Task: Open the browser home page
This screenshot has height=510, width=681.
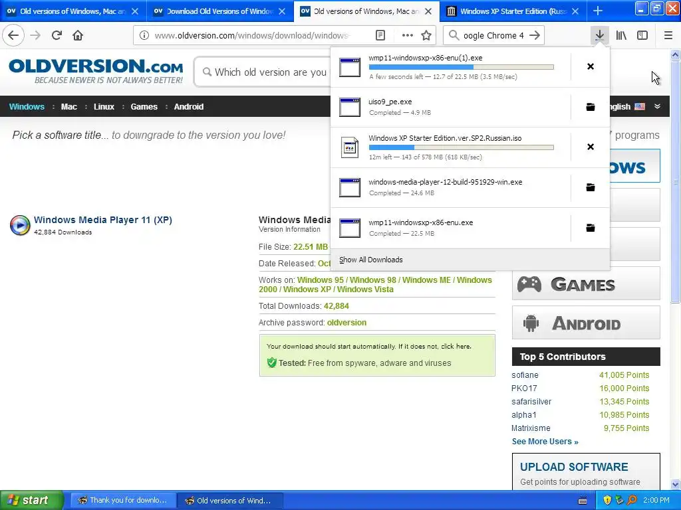Action: pos(78,35)
